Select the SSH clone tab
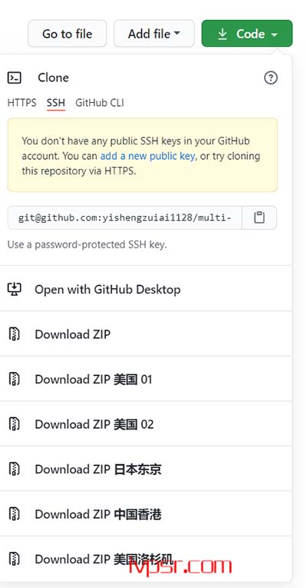The width and height of the screenshot is (307, 588). 56,103
